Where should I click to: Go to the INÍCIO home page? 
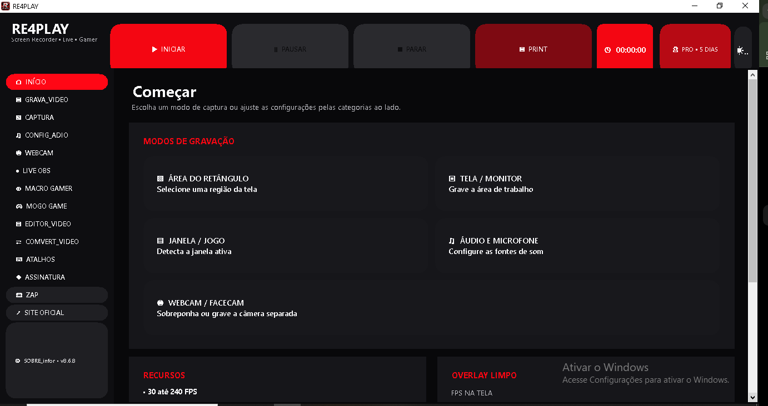tap(57, 82)
